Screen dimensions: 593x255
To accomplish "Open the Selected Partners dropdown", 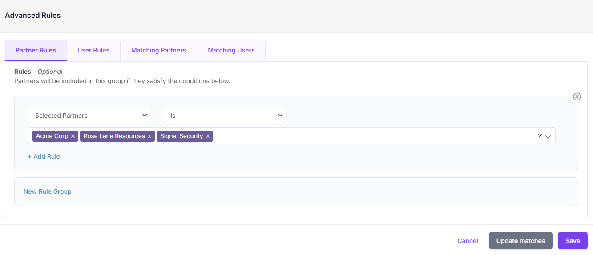I will (89, 116).
